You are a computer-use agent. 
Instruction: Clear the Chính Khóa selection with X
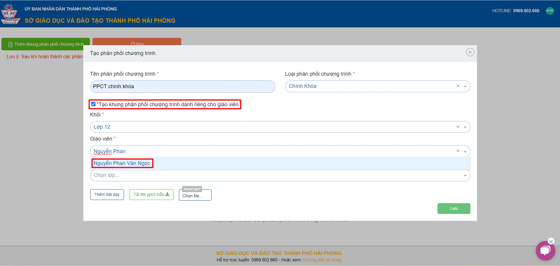[458, 86]
